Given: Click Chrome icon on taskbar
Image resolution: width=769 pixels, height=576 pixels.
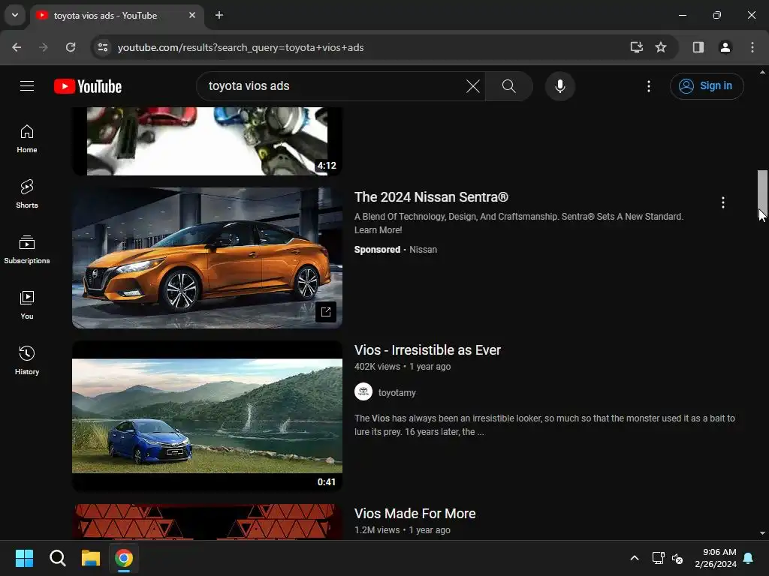Looking at the screenshot, I should [x=124, y=558].
